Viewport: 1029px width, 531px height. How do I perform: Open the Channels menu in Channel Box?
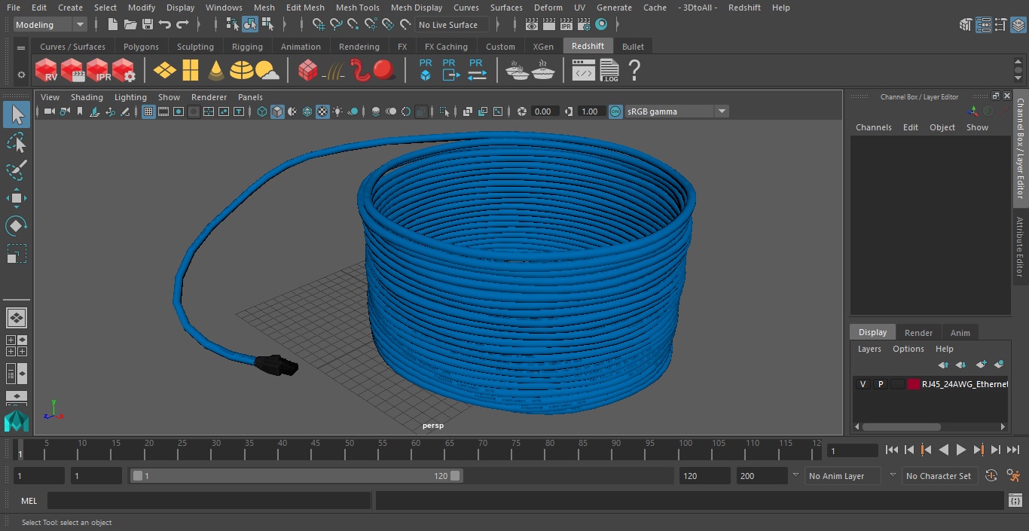[873, 127]
